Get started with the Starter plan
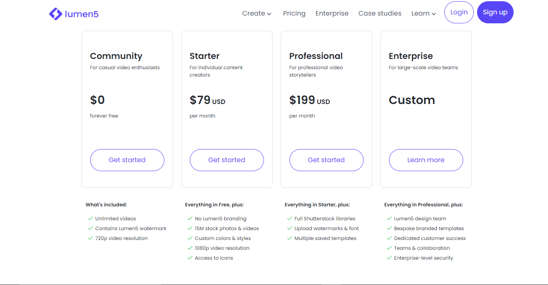548x285 pixels. [227, 160]
